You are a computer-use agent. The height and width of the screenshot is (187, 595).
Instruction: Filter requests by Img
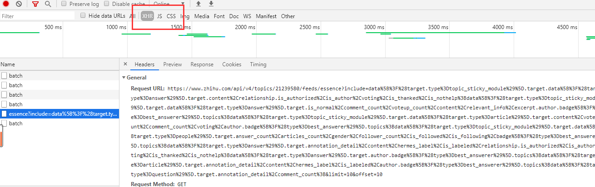pos(185,16)
